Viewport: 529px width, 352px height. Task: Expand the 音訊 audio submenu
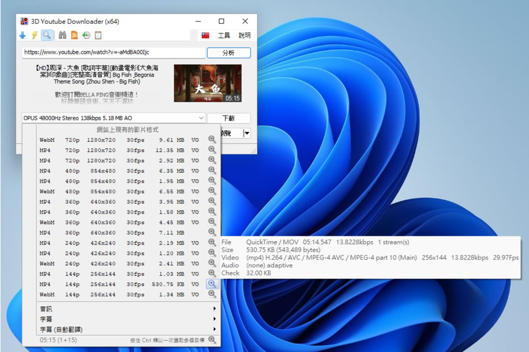pyautogui.click(x=128, y=309)
